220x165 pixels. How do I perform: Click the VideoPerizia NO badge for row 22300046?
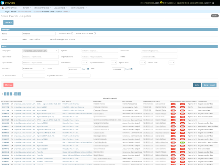[x=173, y=158]
